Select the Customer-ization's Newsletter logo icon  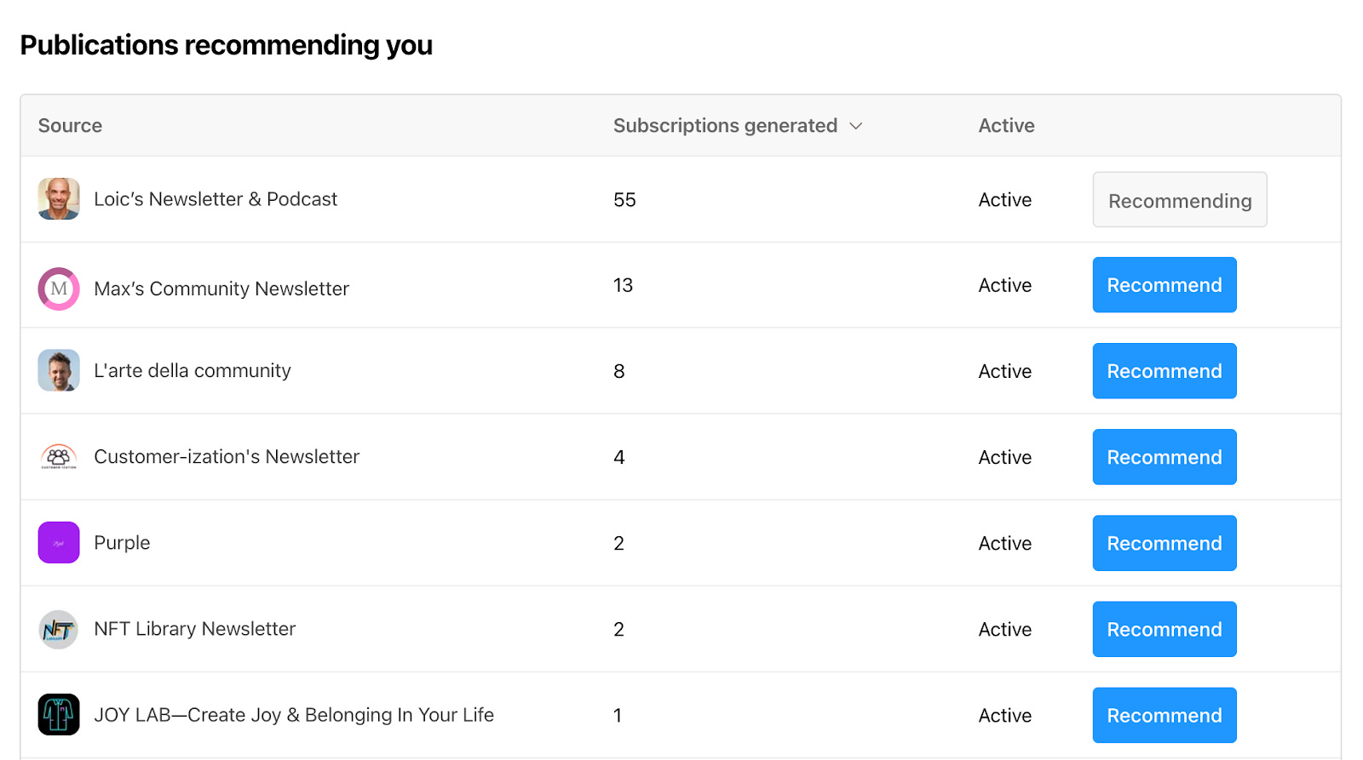point(59,457)
